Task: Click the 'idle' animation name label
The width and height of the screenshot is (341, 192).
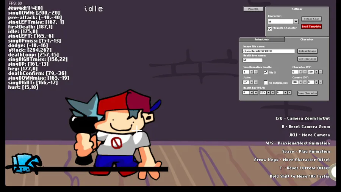Action: [94, 9]
